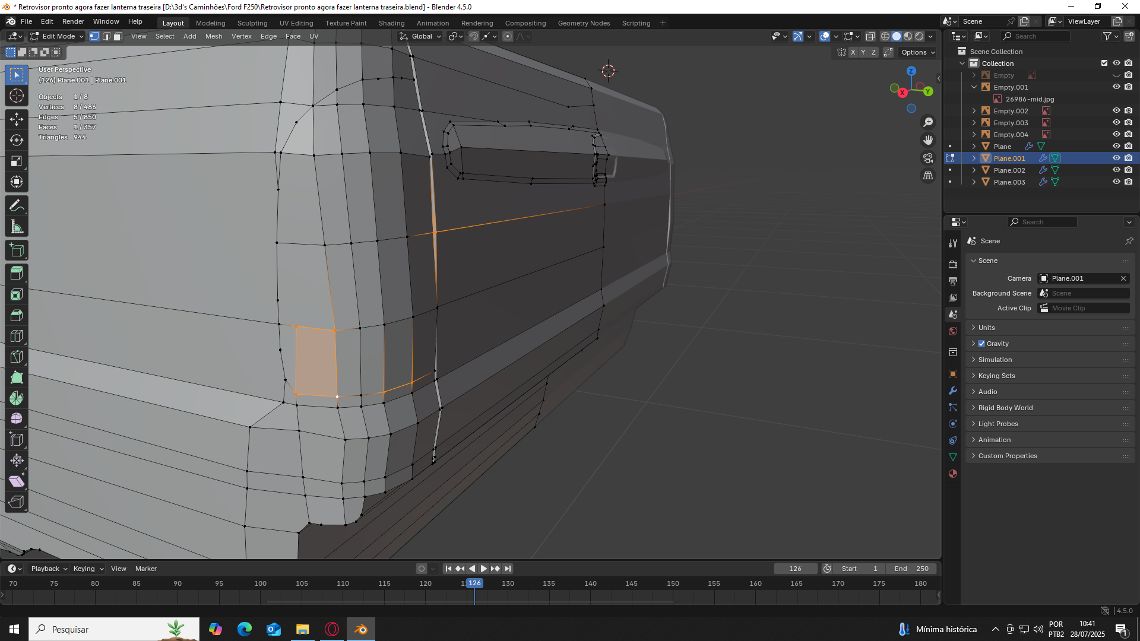Viewport: 1140px width, 641px height.
Task: Expand Empty.002 in the outliner
Action: coord(974,111)
